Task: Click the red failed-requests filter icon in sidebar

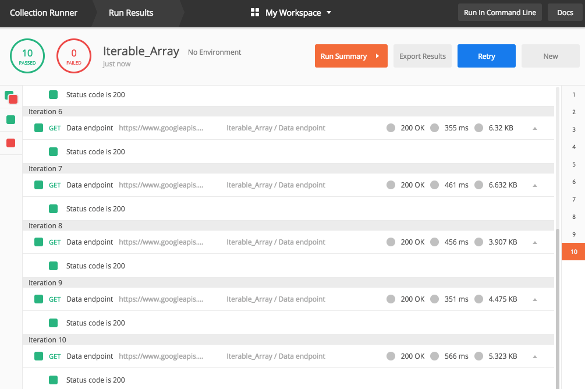Action: pyautogui.click(x=9, y=143)
